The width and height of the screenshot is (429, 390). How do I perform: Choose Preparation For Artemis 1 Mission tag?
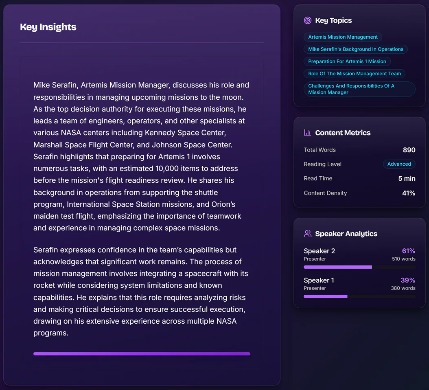pos(347,61)
